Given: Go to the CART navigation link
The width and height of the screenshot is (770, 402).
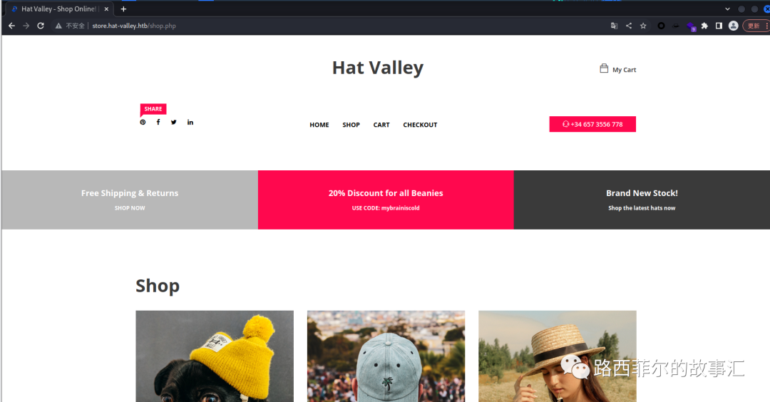Looking at the screenshot, I should pos(381,125).
